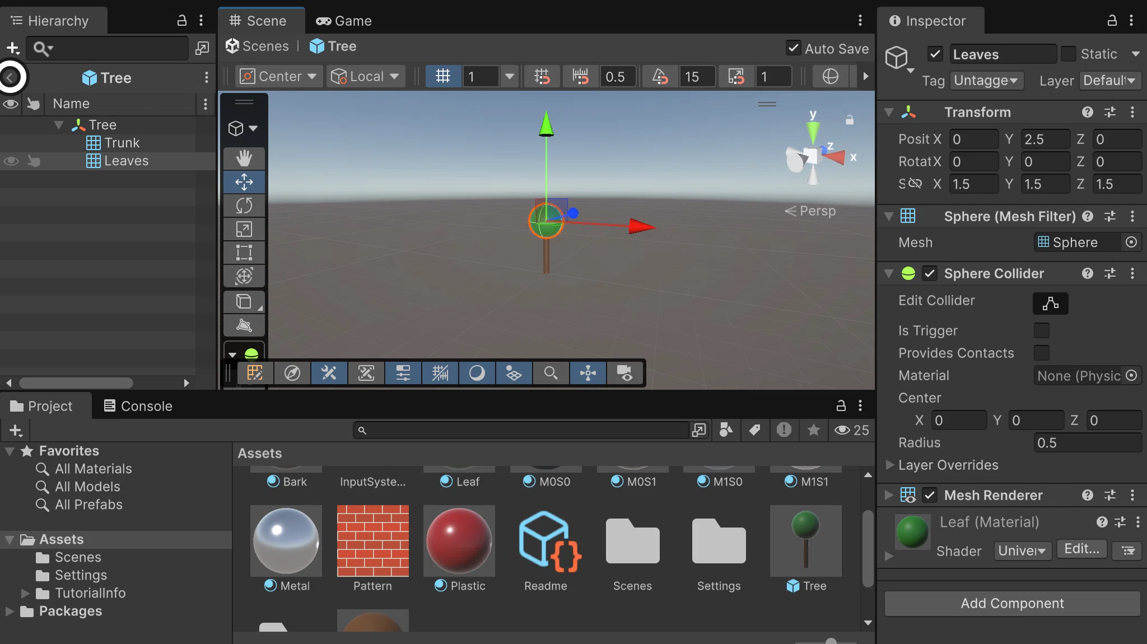
Task: Toggle visibility eye for Leaves row
Action: (x=11, y=161)
